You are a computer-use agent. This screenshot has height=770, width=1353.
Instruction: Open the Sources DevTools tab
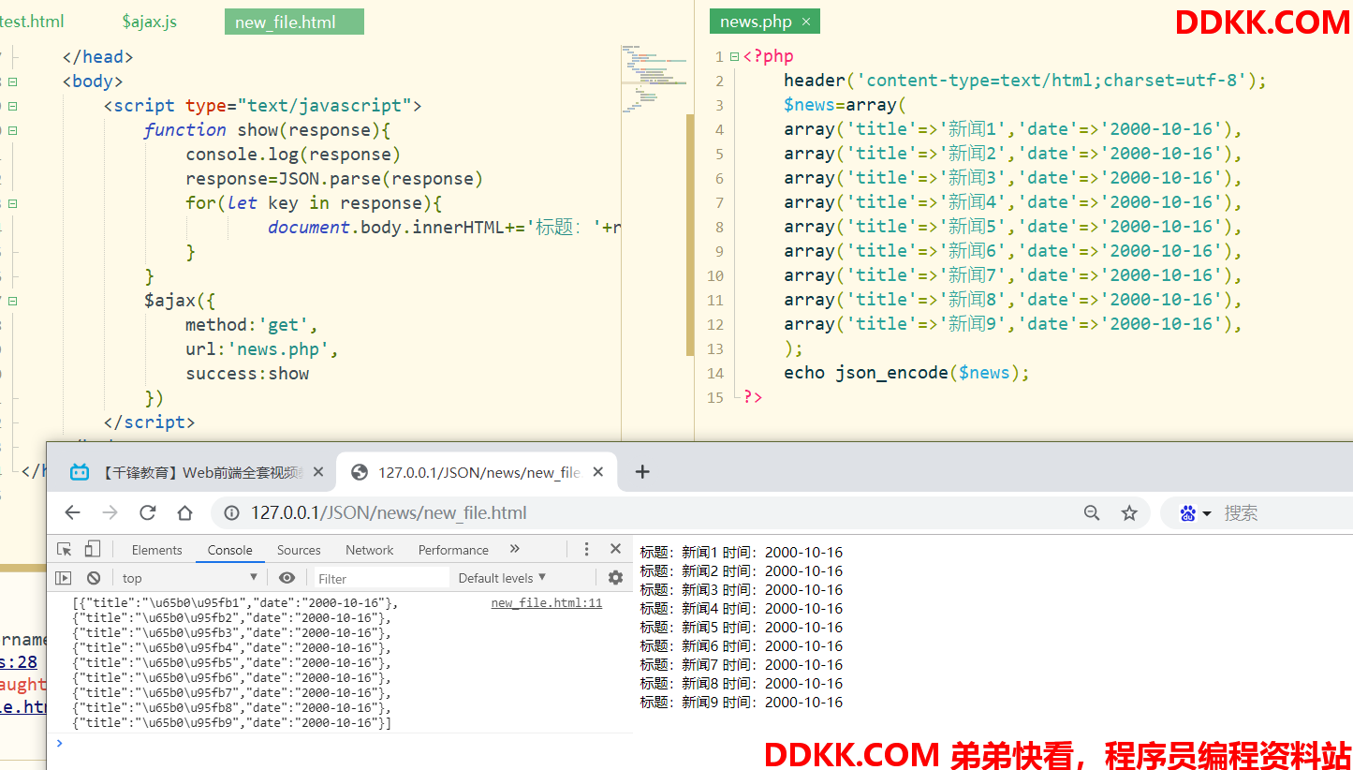click(x=299, y=550)
